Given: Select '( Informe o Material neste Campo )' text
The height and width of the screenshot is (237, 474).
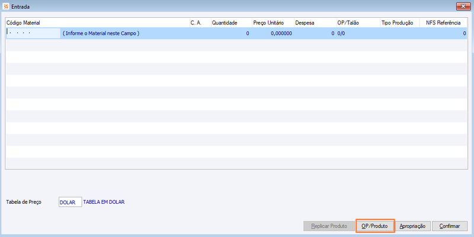Looking at the screenshot, I should [x=101, y=33].
